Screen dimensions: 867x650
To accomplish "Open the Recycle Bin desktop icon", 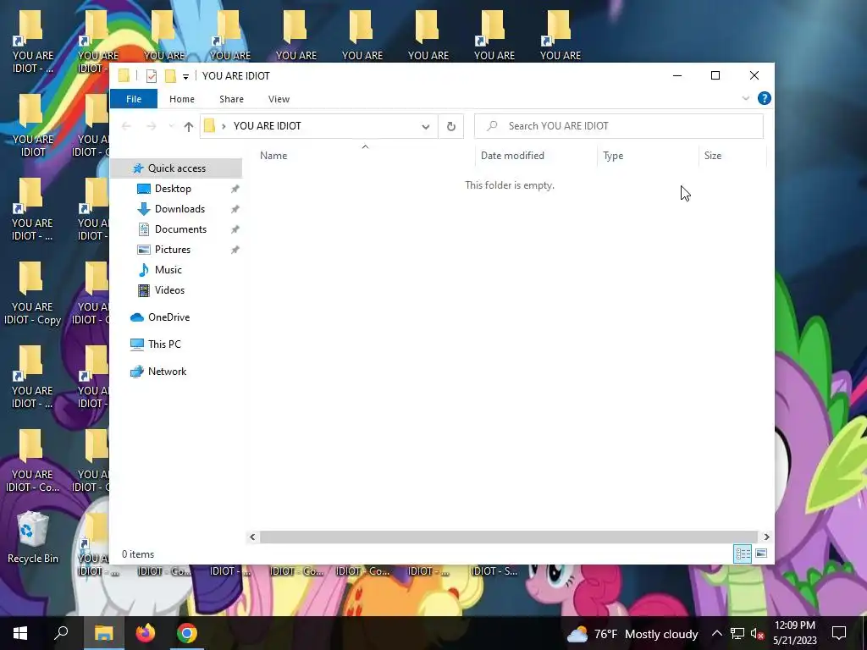I will point(33,538).
